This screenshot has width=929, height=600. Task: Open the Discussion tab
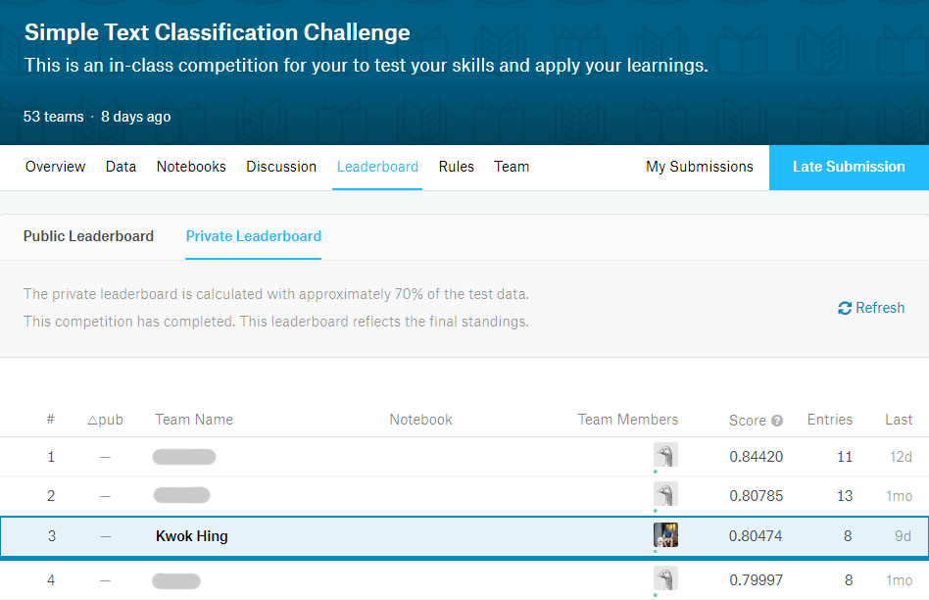pos(281,167)
